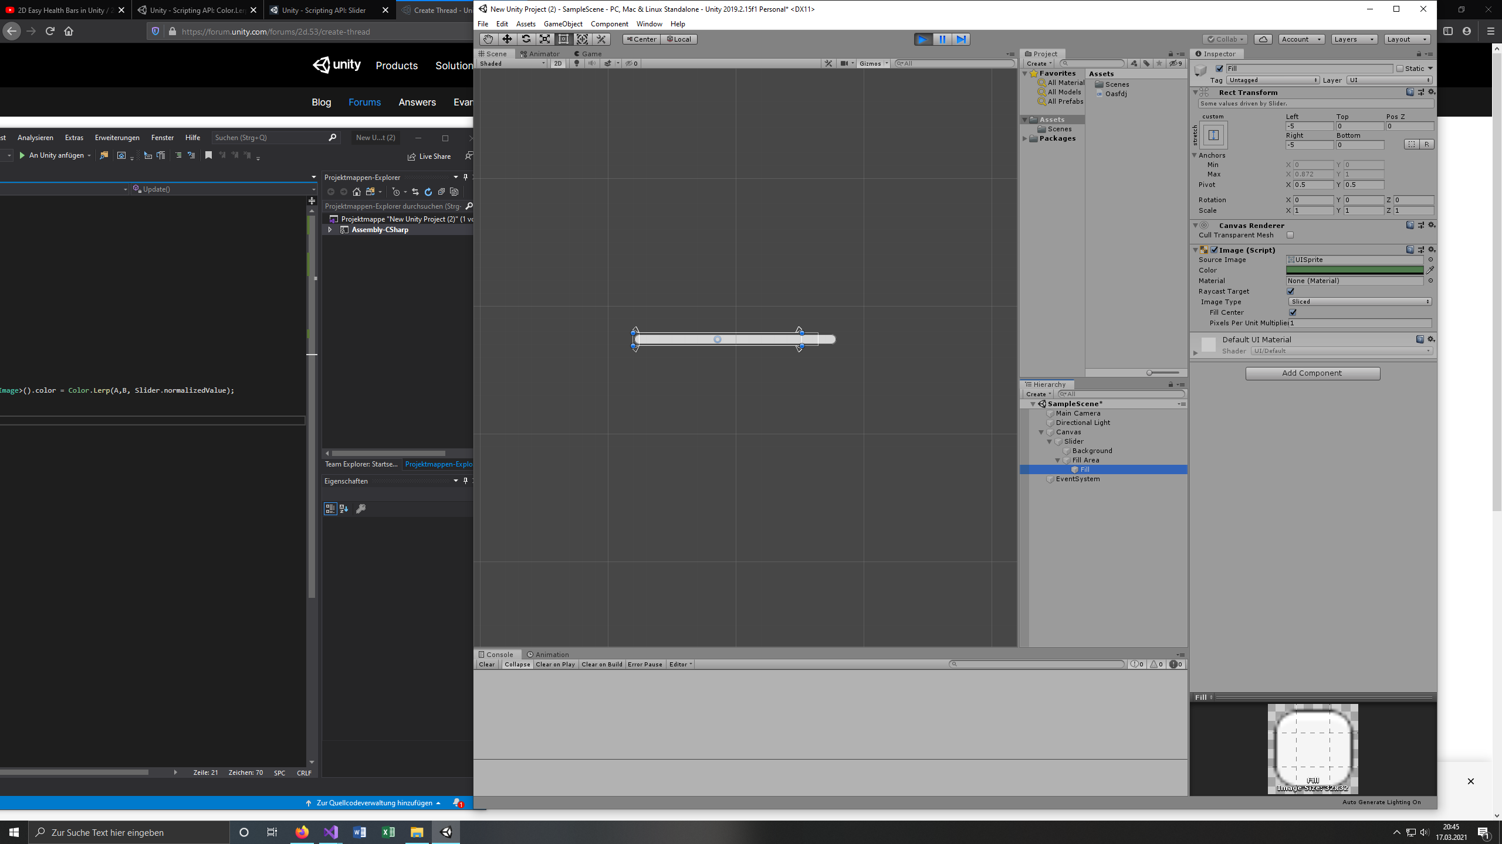
Task: Select the Rect Transform tool icon
Action: [563, 39]
